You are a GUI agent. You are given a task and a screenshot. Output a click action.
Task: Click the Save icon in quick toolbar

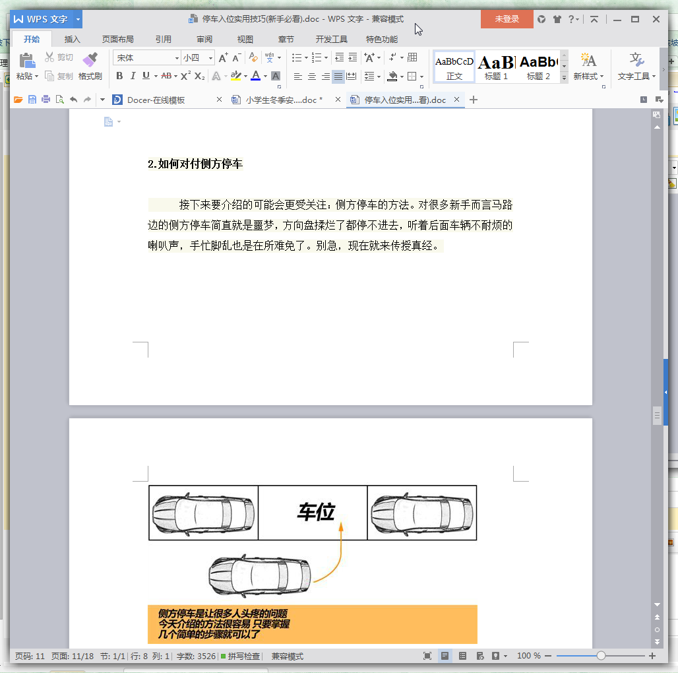32,100
